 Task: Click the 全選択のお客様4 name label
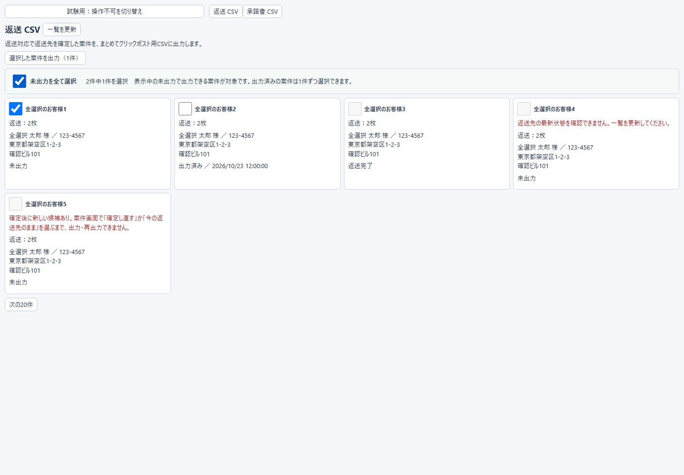click(x=554, y=109)
